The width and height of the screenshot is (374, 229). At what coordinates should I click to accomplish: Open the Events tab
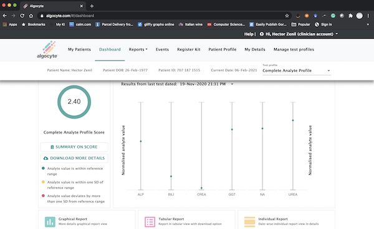tap(162, 49)
